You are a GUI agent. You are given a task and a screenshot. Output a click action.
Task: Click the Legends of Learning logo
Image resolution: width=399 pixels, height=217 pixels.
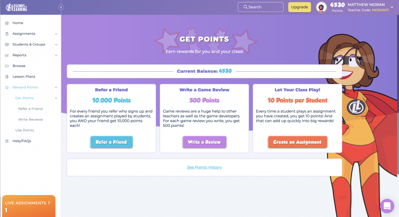(17, 7)
